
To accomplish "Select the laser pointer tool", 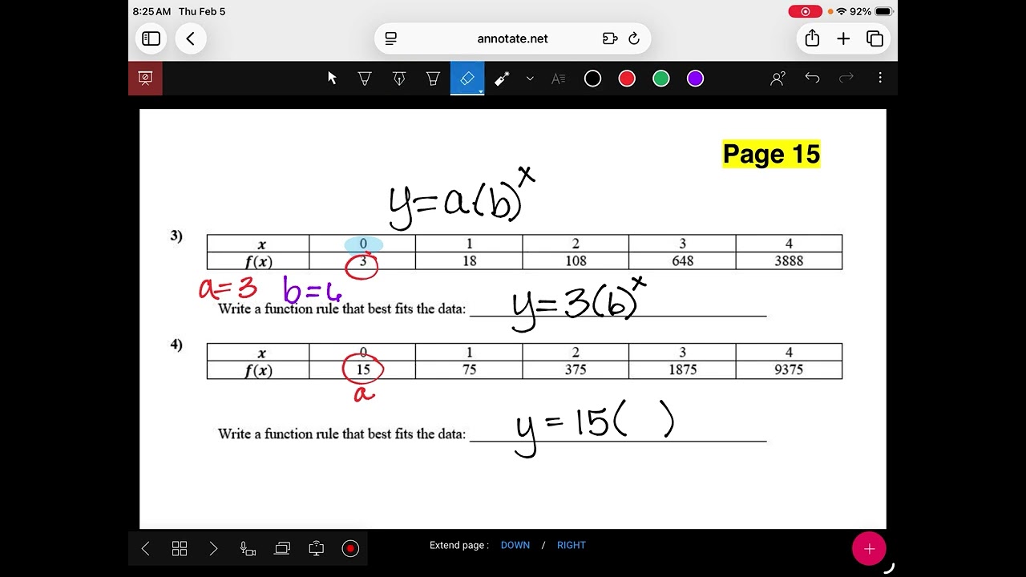I will coord(503,79).
